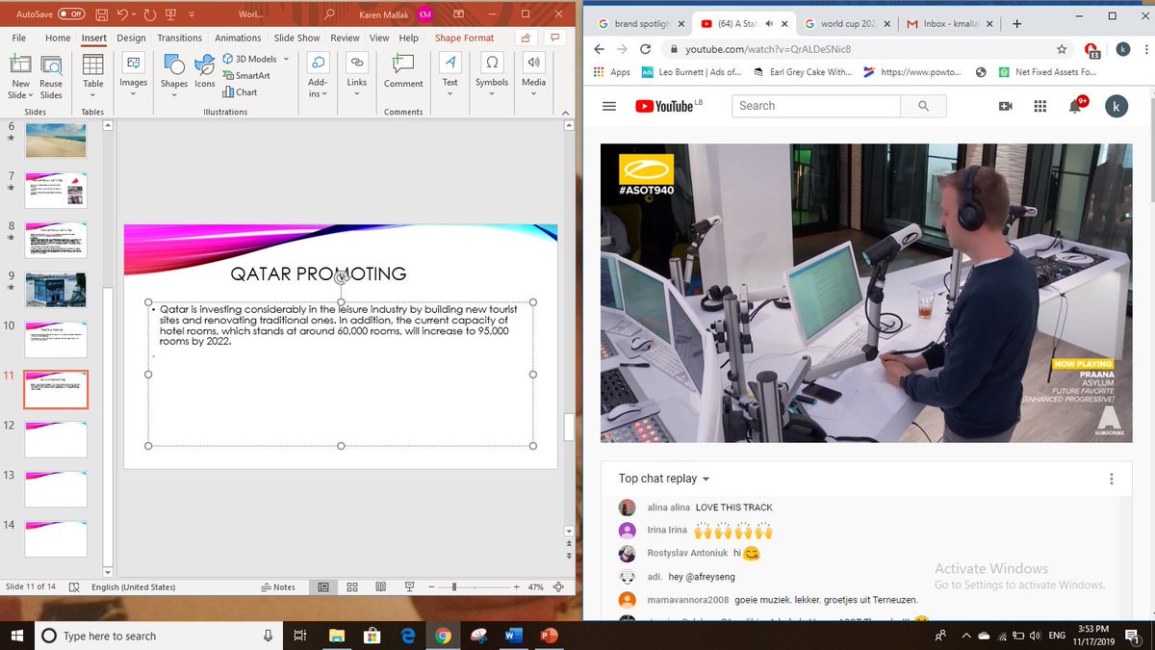Click the zoom in plus button
Screen dimensions: 1155x650
[x=516, y=586]
